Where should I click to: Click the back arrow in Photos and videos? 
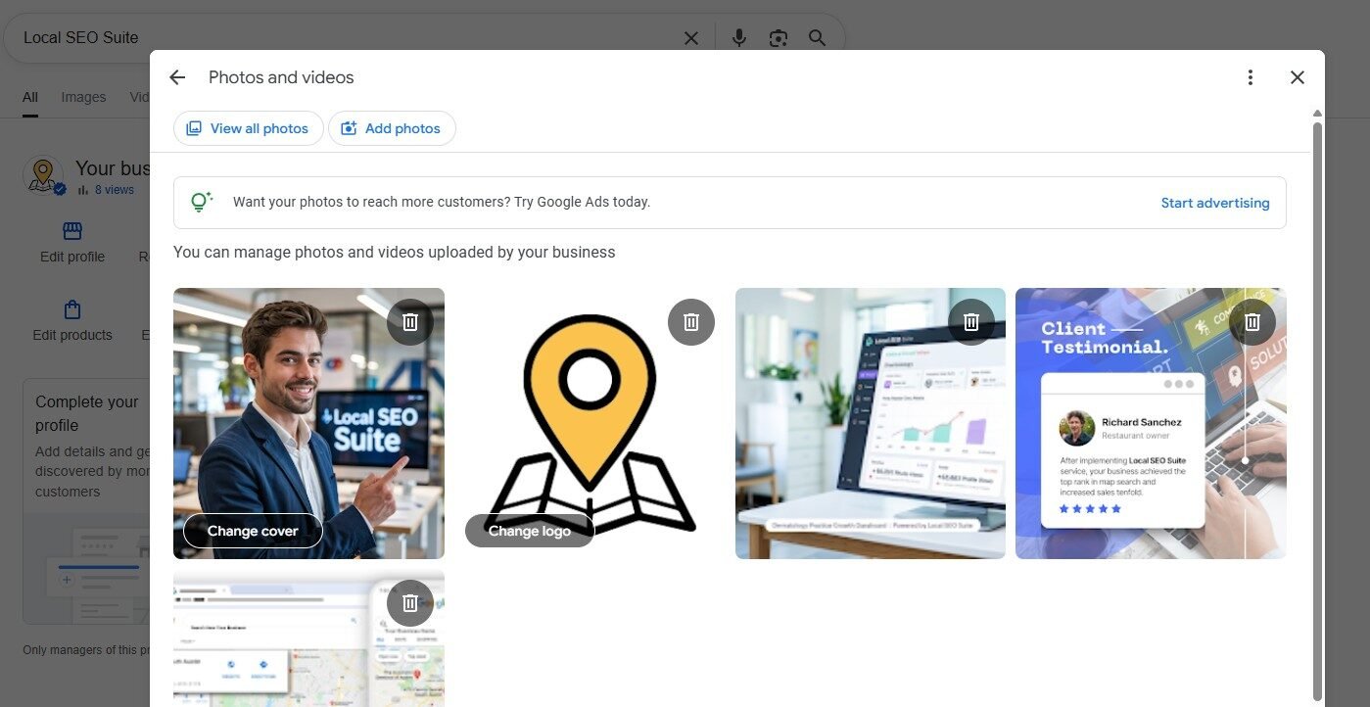click(177, 77)
